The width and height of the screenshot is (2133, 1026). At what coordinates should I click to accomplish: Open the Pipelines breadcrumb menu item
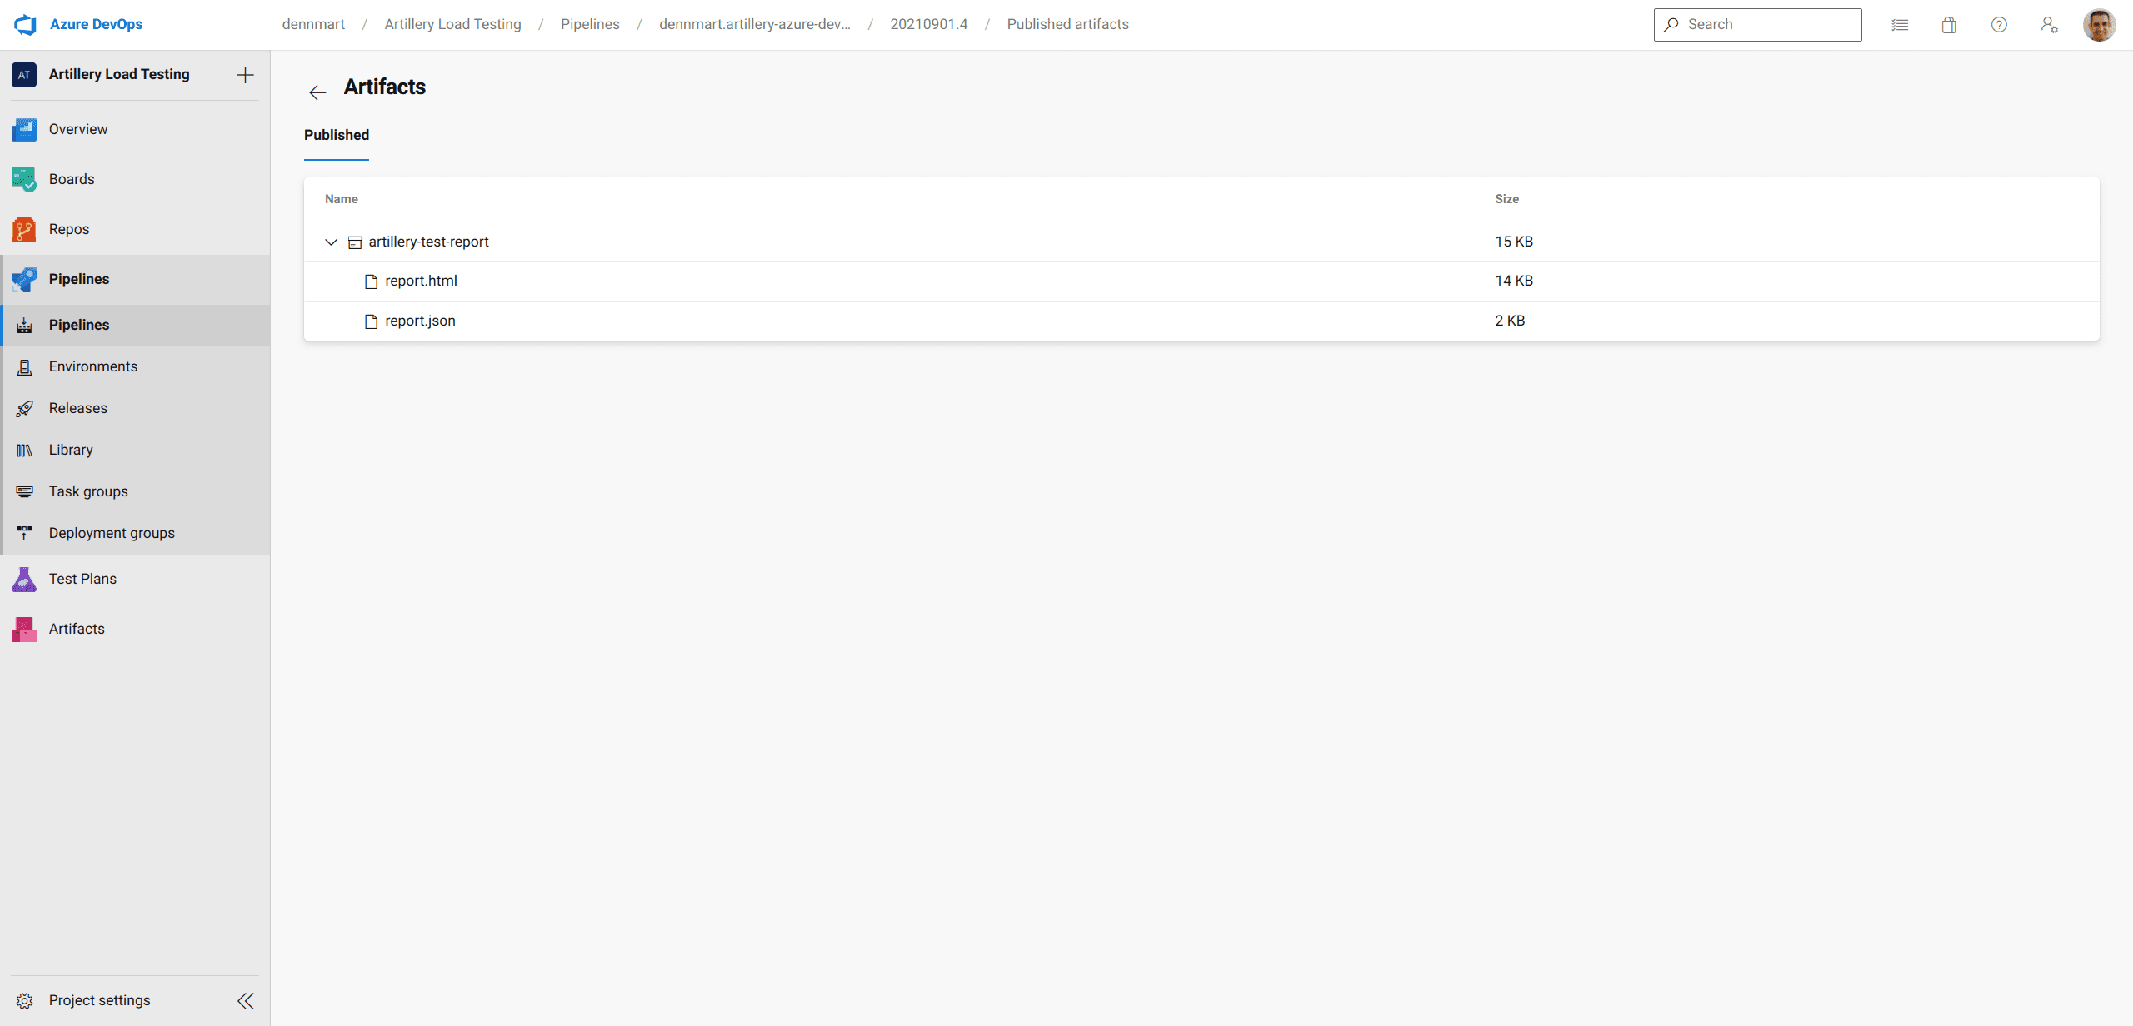[590, 24]
